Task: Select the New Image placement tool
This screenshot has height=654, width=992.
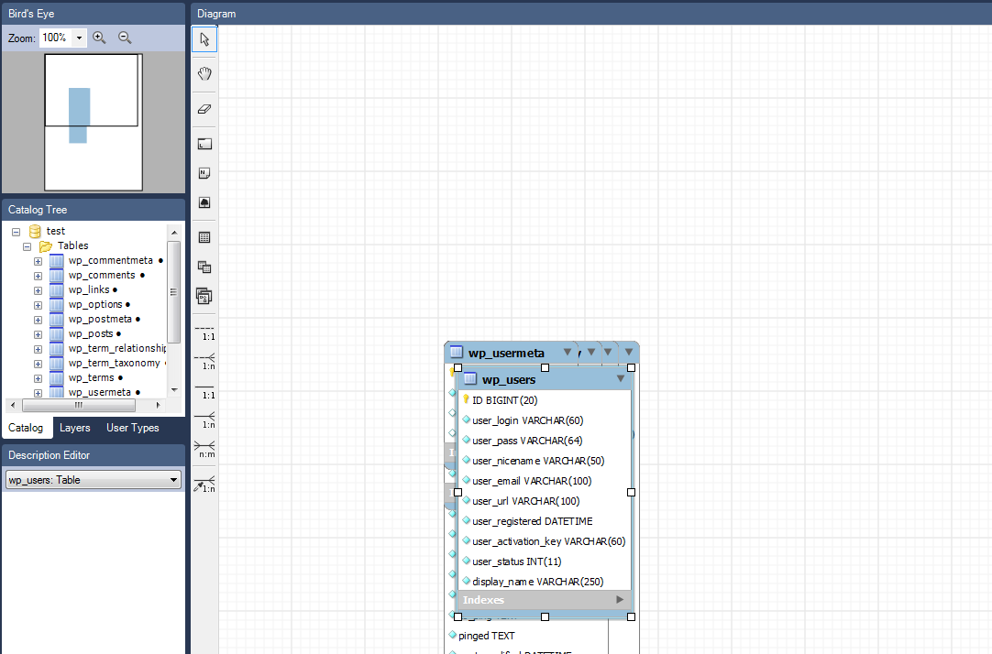Action: coord(204,202)
